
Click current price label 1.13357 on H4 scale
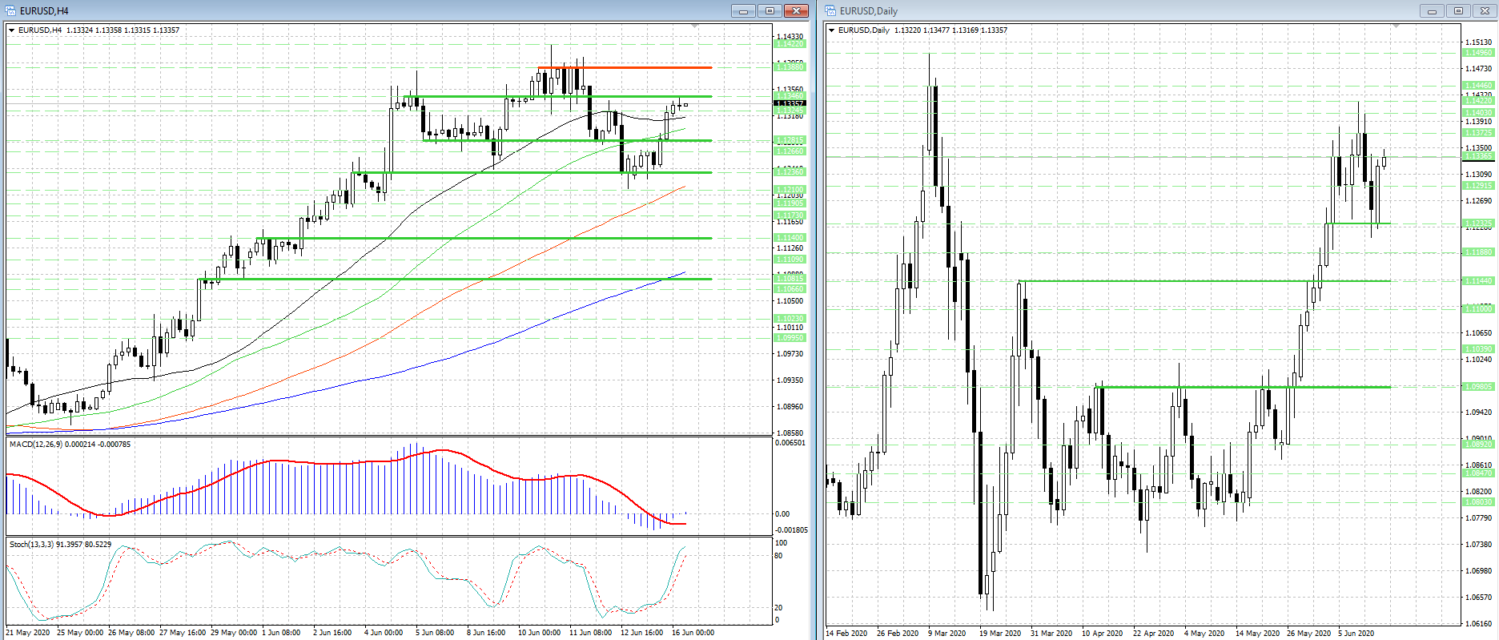click(790, 103)
